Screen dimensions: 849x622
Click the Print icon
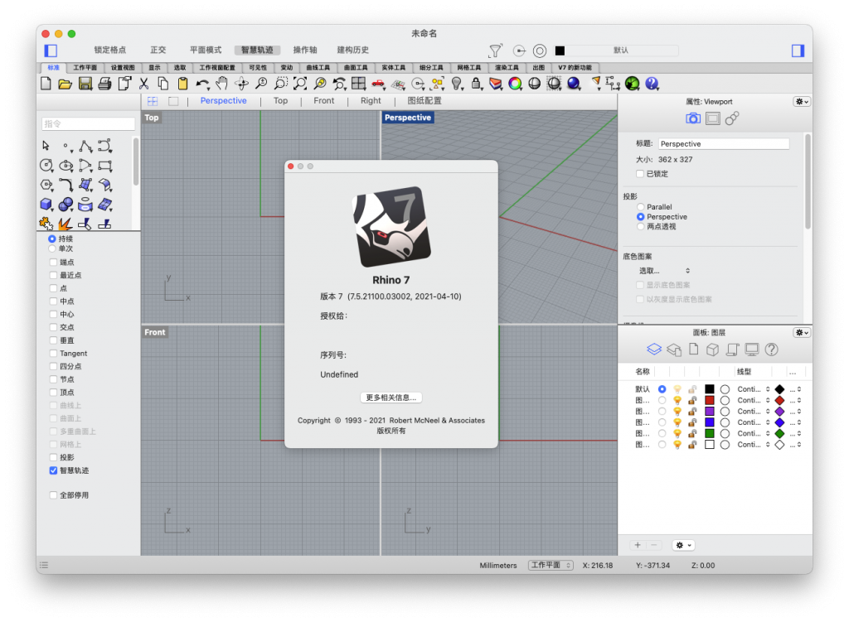(105, 84)
